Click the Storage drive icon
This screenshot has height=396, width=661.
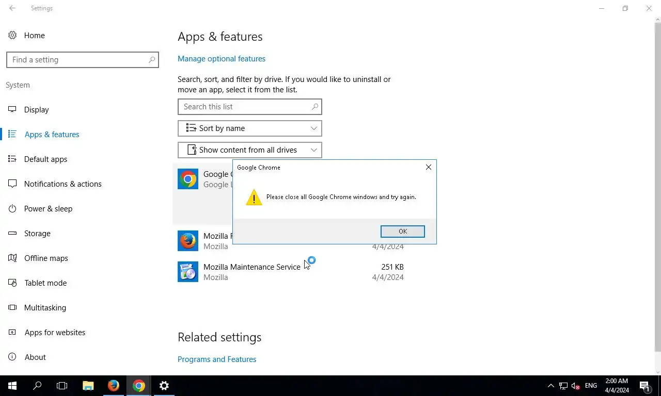(x=12, y=233)
